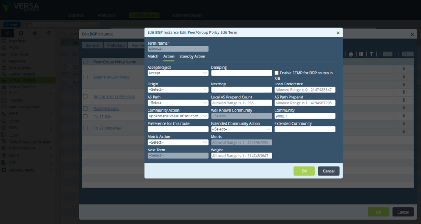Click the OK button in the term dialog
Screen dimensions: 421x224
click(x=304, y=171)
